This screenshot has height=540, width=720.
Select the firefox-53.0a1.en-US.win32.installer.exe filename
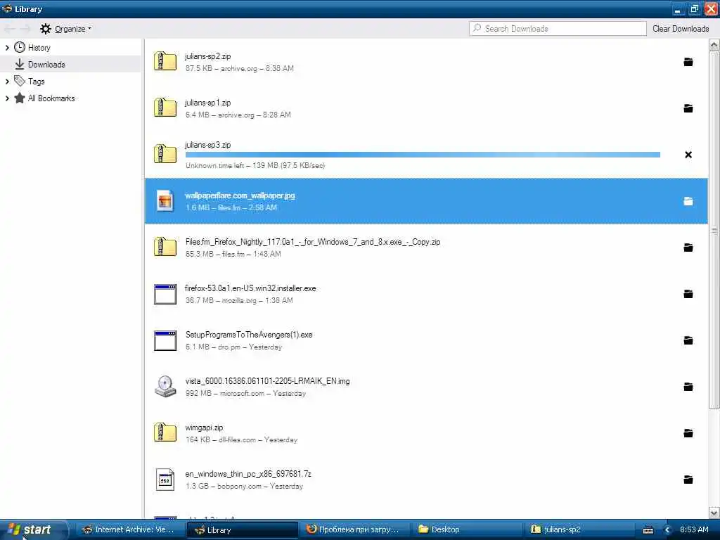coord(250,288)
